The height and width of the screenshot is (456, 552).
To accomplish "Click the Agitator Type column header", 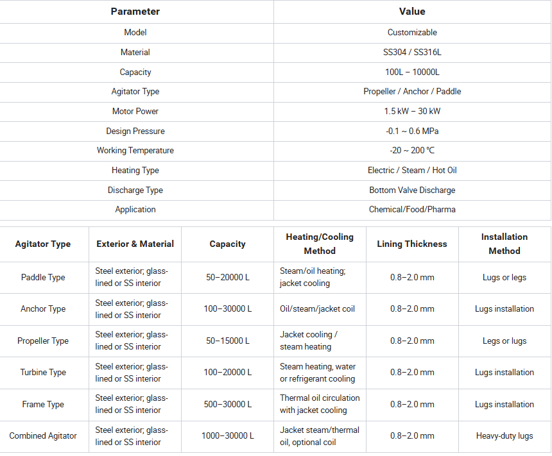I will (x=43, y=244).
